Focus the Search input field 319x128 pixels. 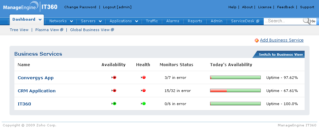point(284,21)
